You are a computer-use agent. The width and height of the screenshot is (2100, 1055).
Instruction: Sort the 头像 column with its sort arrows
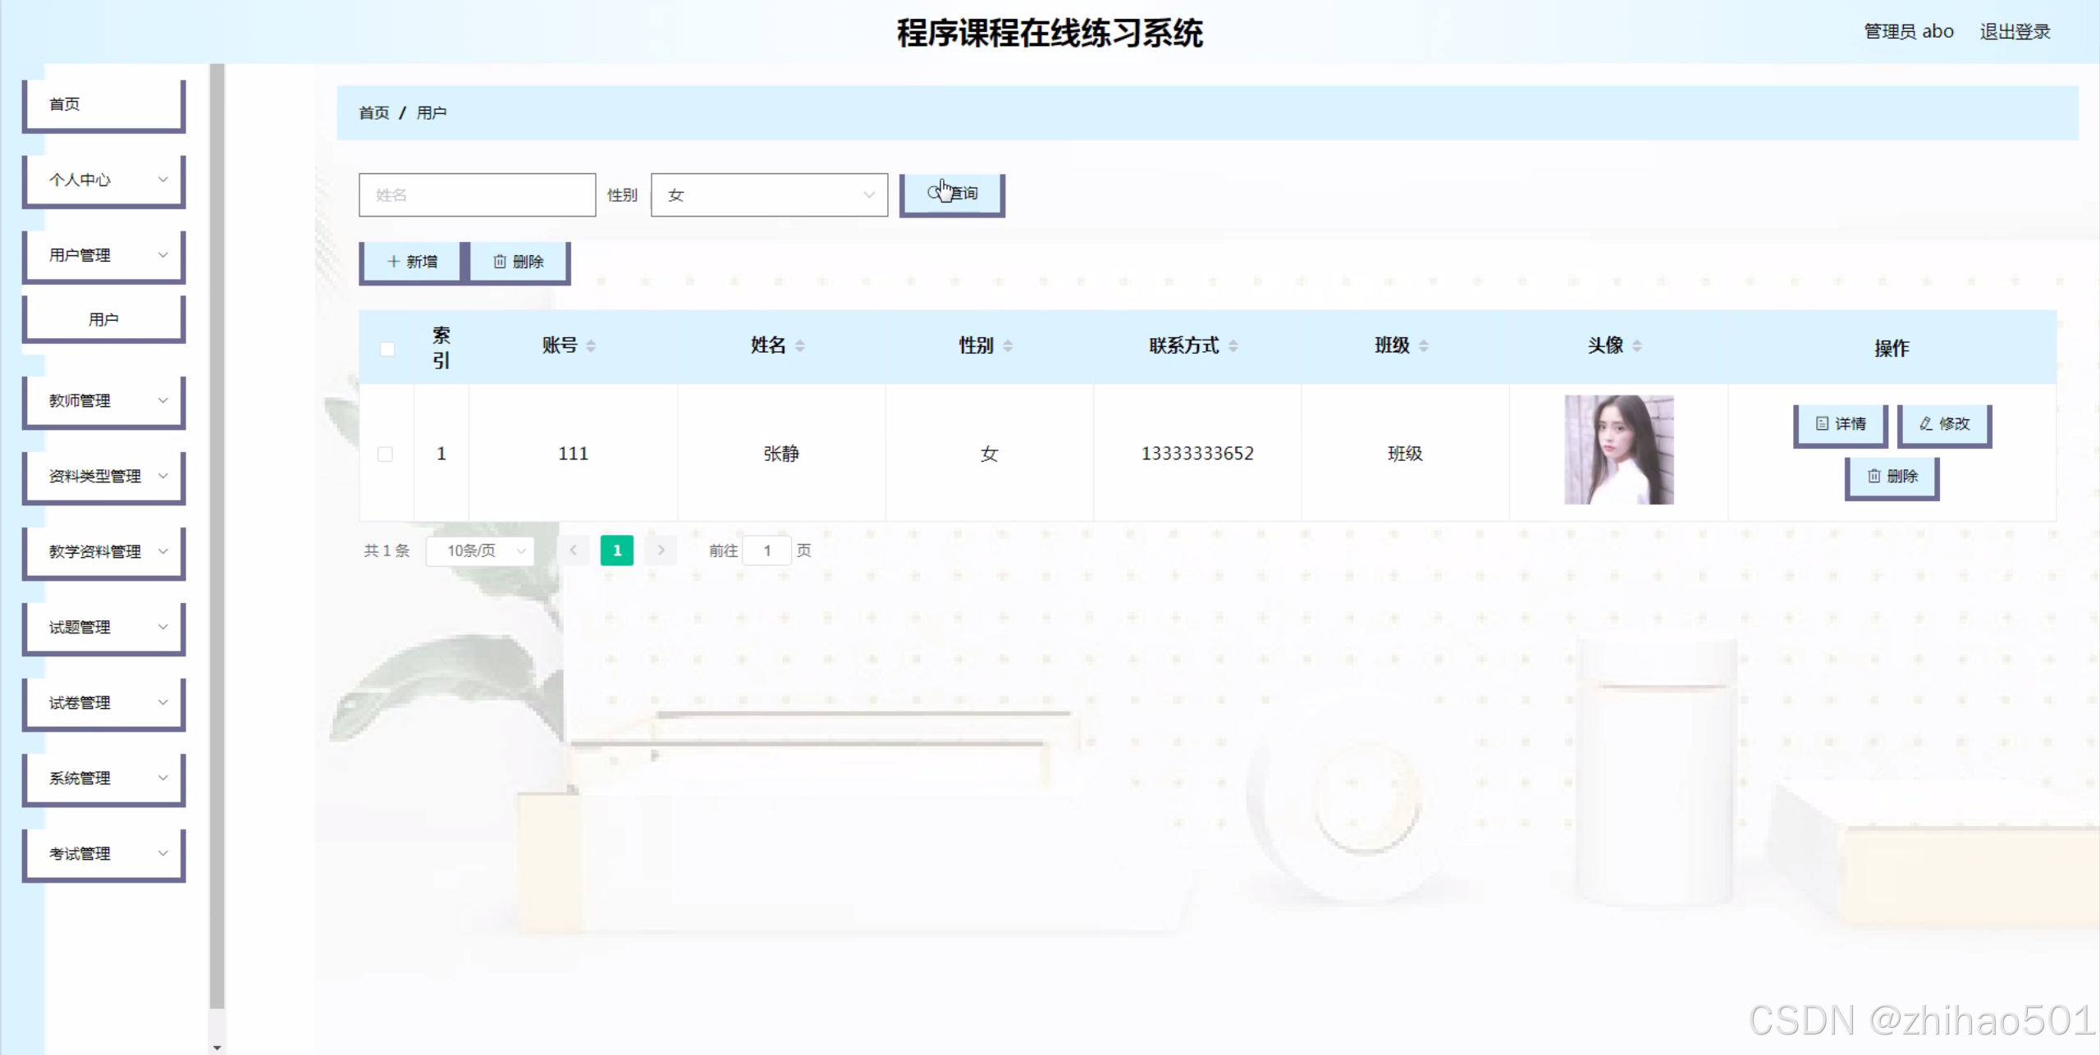[x=1637, y=346]
